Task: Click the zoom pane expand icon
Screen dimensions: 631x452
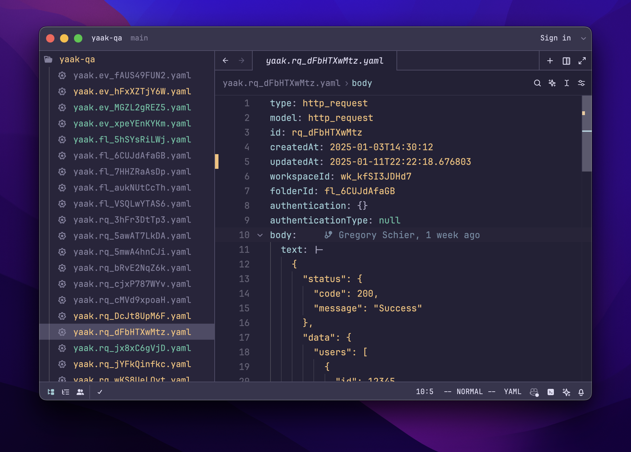Action: pyautogui.click(x=582, y=61)
